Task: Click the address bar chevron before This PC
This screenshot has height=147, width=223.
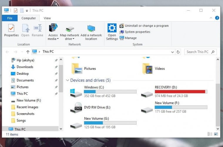Action: coord(39,52)
